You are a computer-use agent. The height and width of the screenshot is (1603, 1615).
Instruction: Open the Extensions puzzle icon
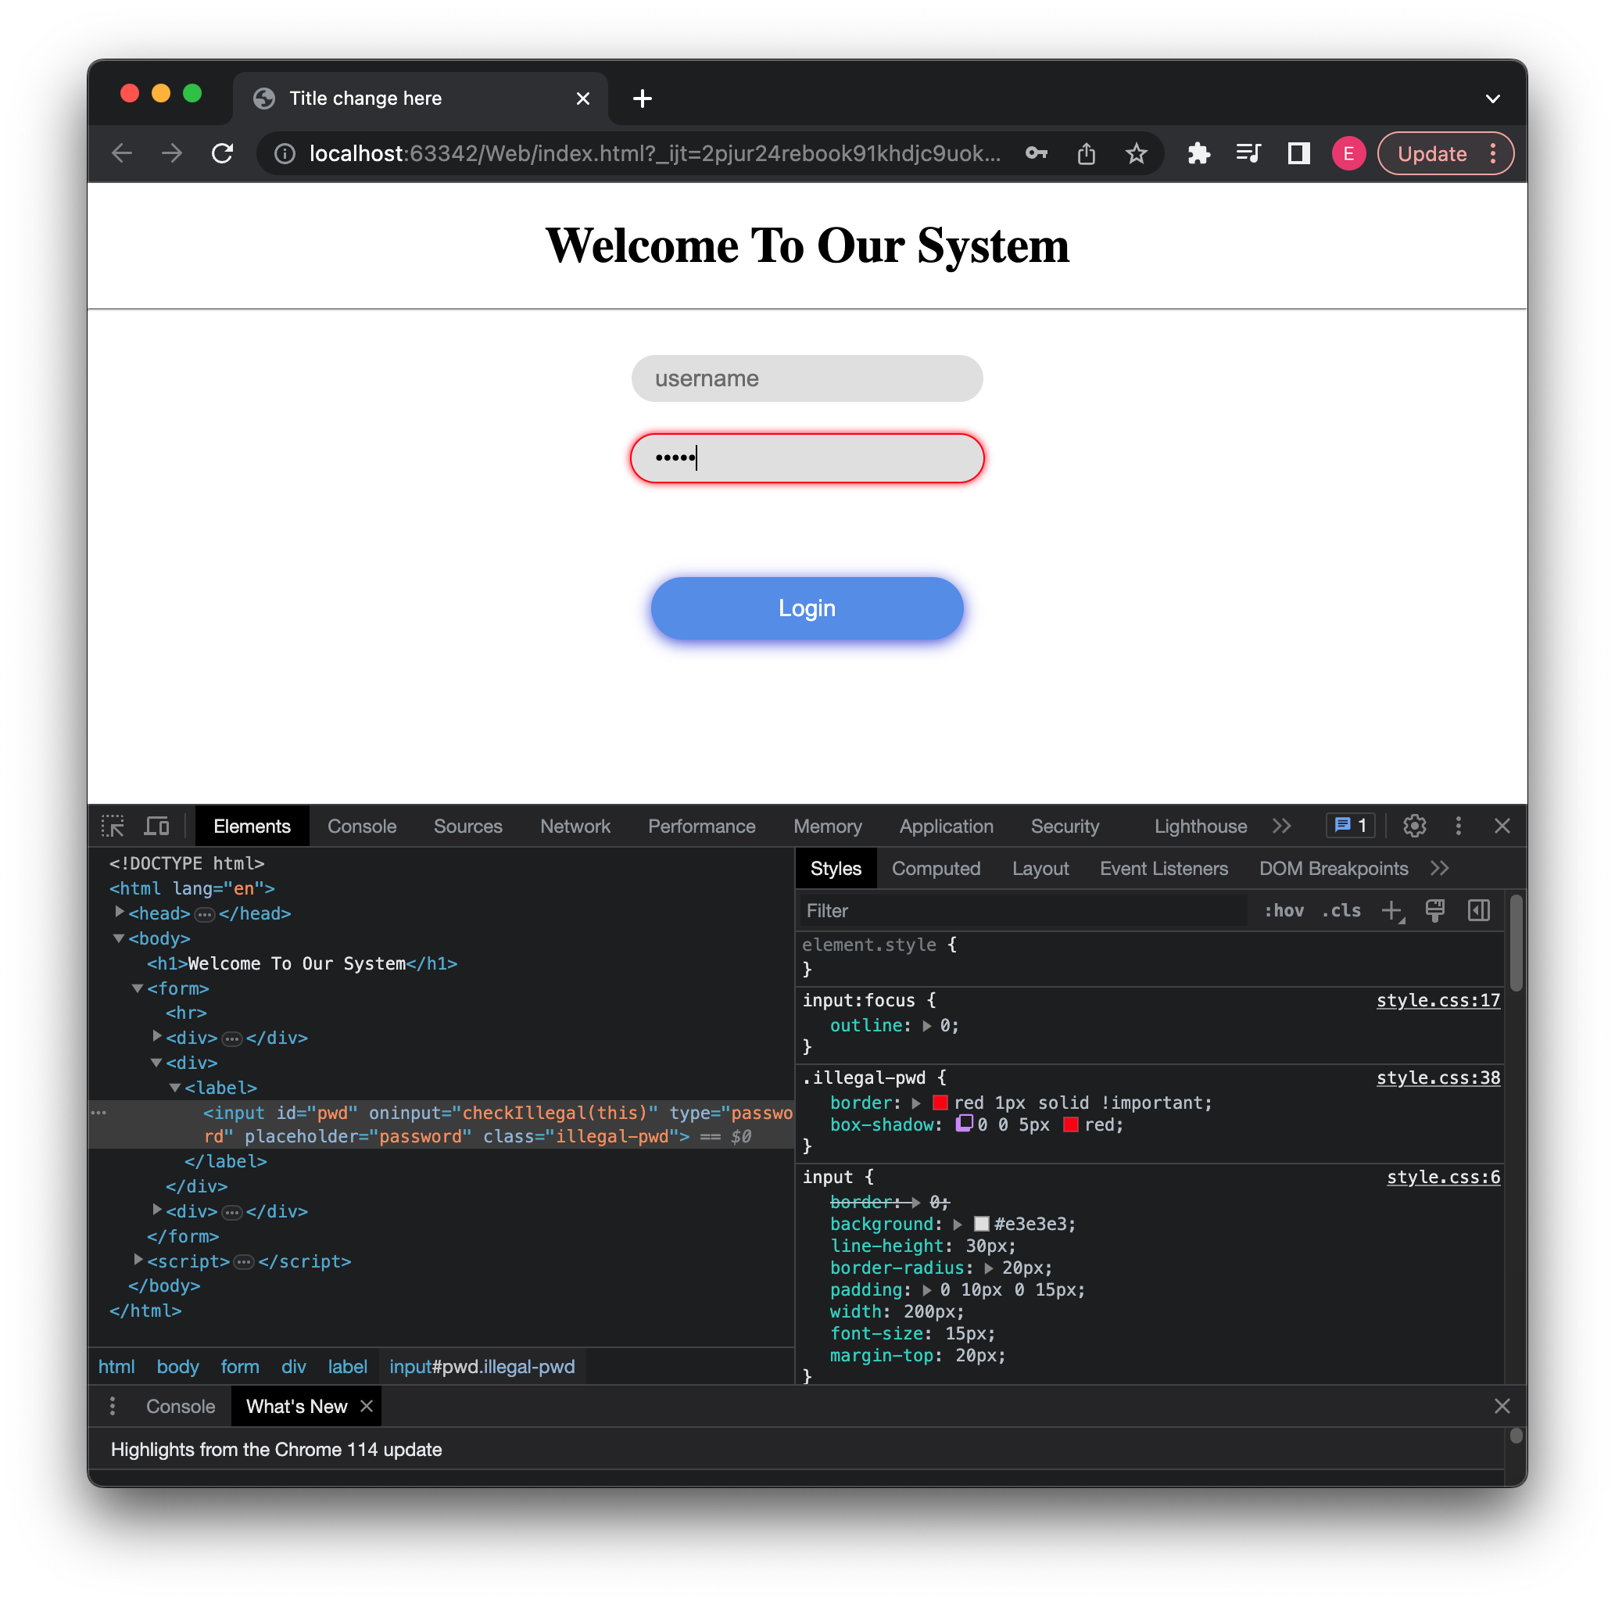point(1198,153)
